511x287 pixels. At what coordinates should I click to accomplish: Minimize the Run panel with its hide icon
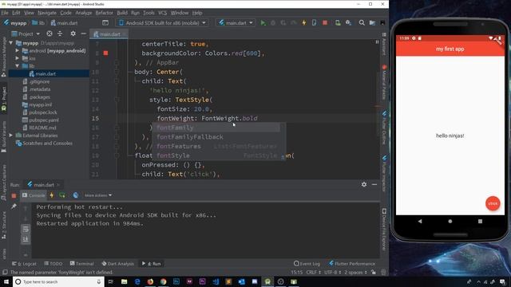374,184
